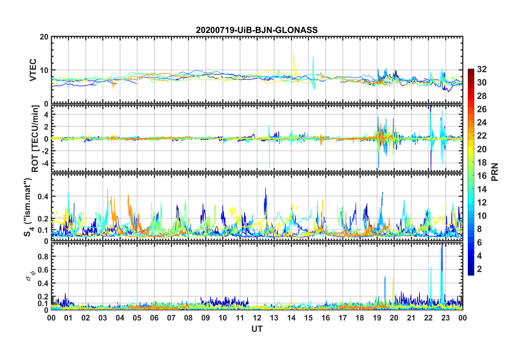The height and width of the screenshot is (344, 514).
Task: Click the 20 tick on VTEC axis
Action: (44, 37)
